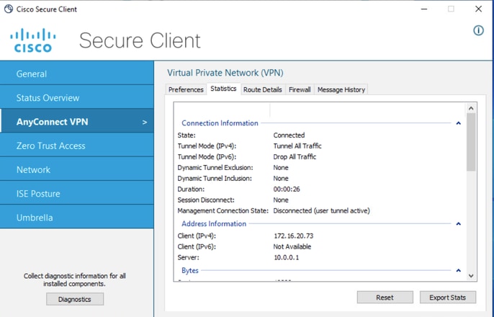Collapse the Address Information section
The width and height of the screenshot is (494, 317).
click(x=459, y=224)
